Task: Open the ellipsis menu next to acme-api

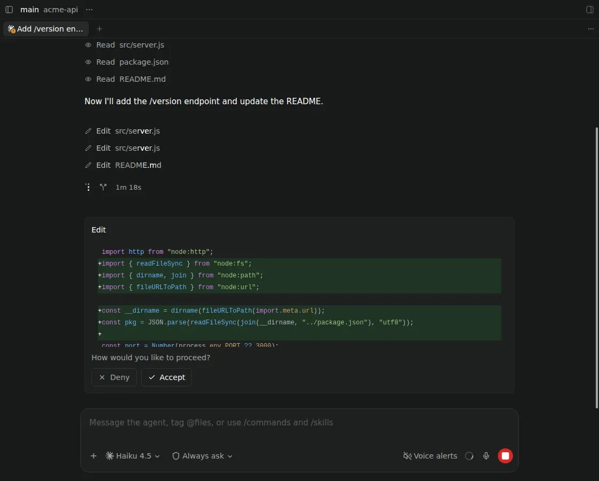Action: (89, 10)
